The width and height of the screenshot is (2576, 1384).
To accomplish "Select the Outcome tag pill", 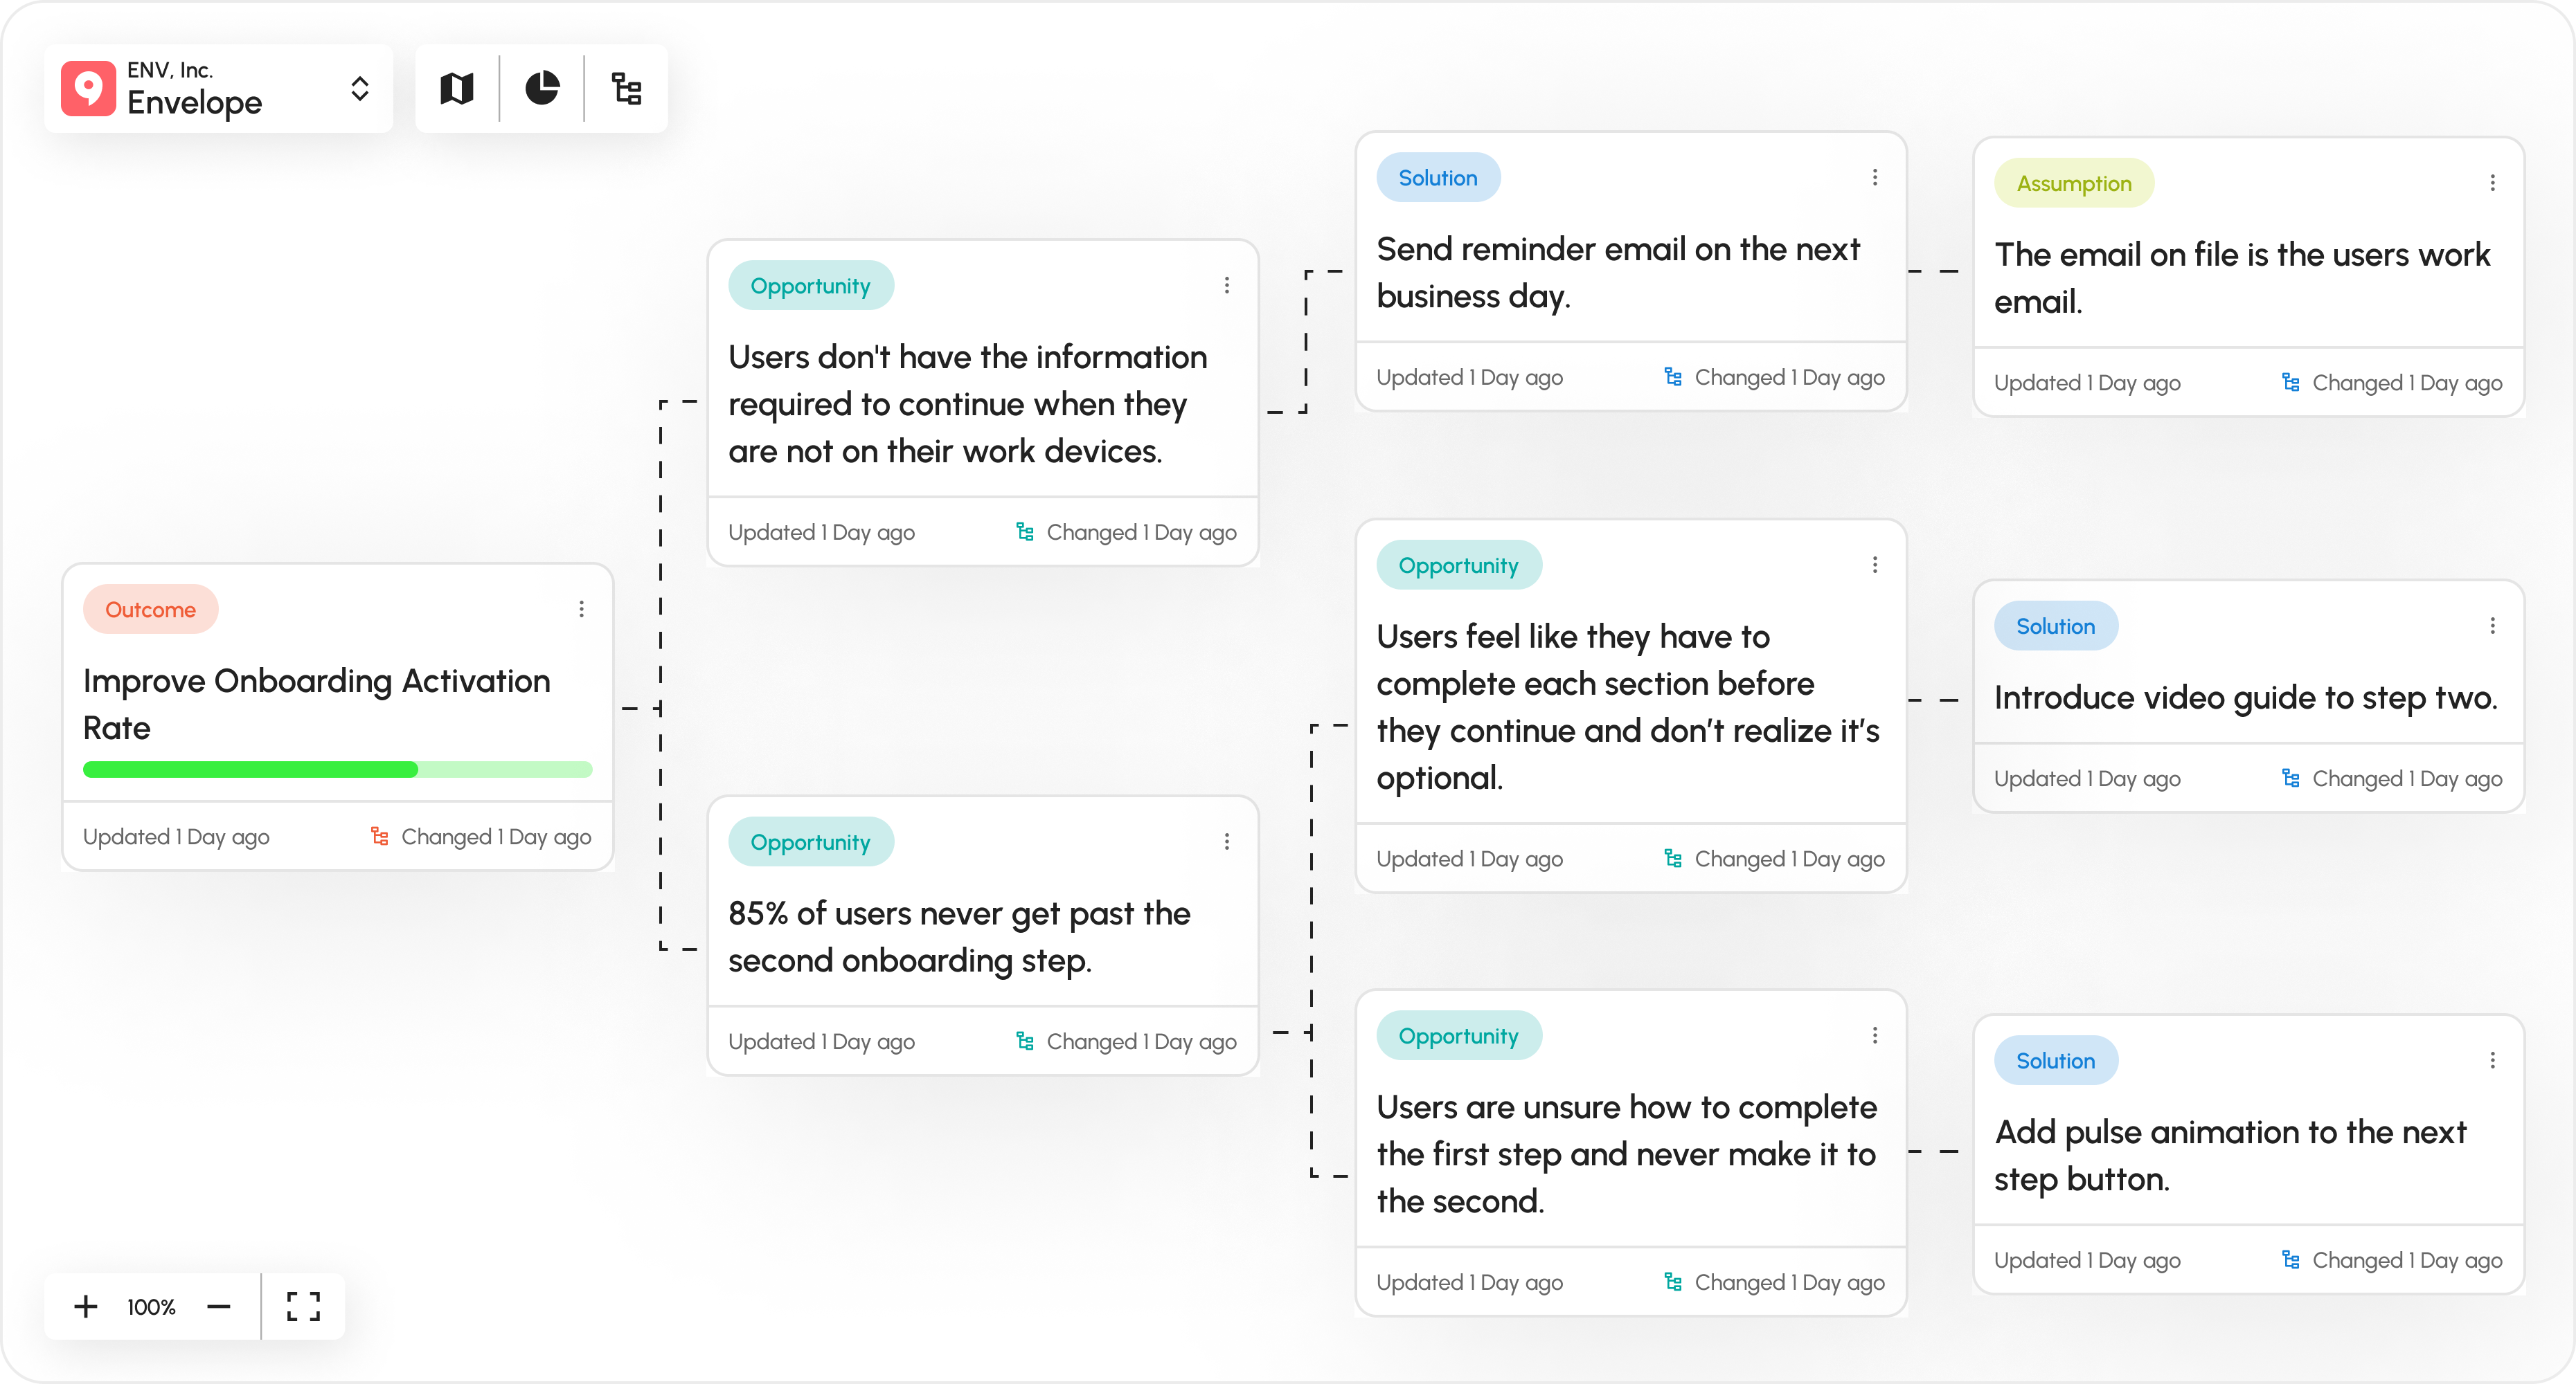I will click(151, 608).
